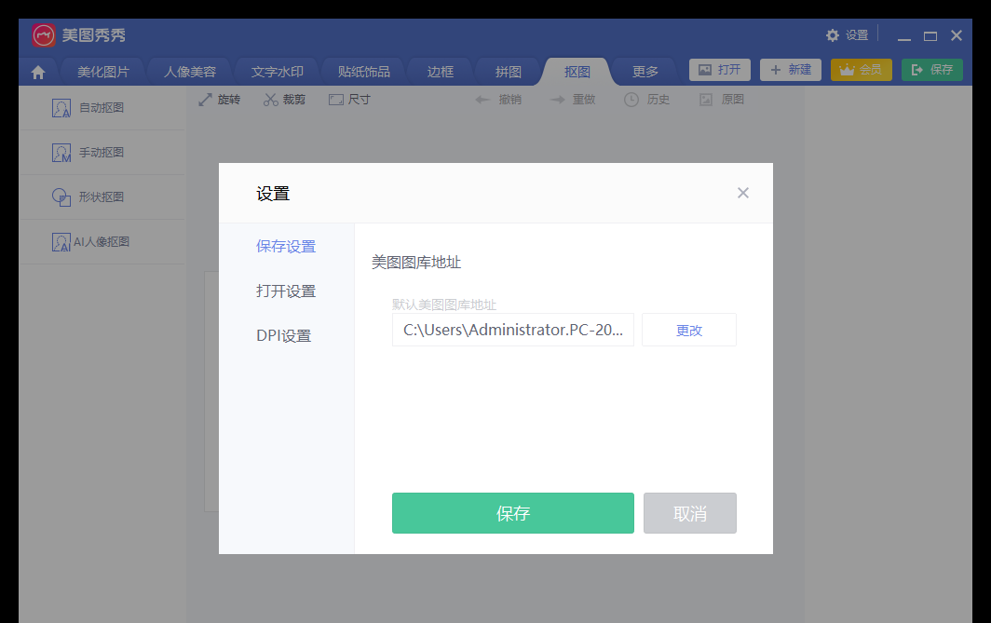Click the 会员 member button

(x=862, y=70)
